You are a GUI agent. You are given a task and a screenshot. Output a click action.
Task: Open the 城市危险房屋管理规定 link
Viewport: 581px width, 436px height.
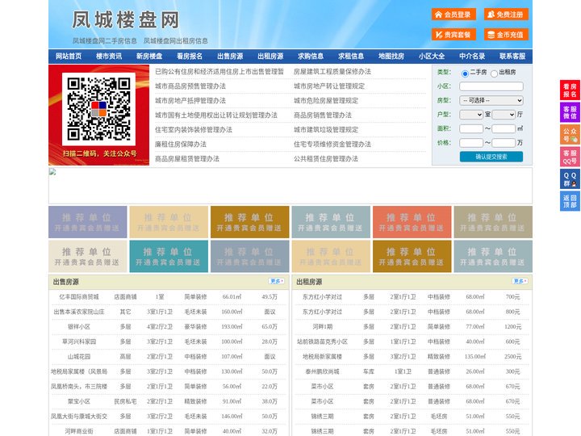coord(326,100)
